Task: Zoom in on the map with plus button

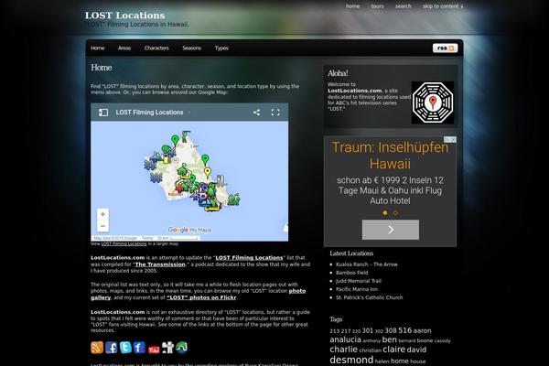Action: (102, 214)
